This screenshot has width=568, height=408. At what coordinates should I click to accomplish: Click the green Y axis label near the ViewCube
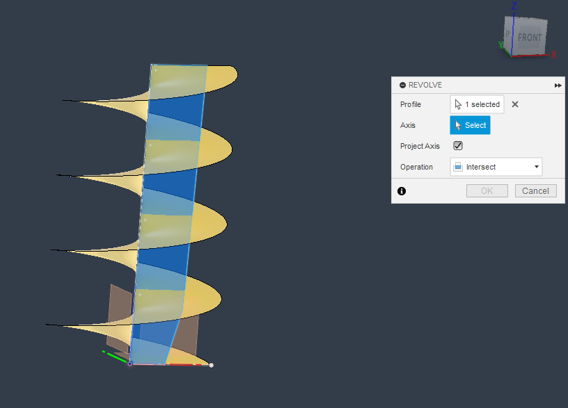501,44
